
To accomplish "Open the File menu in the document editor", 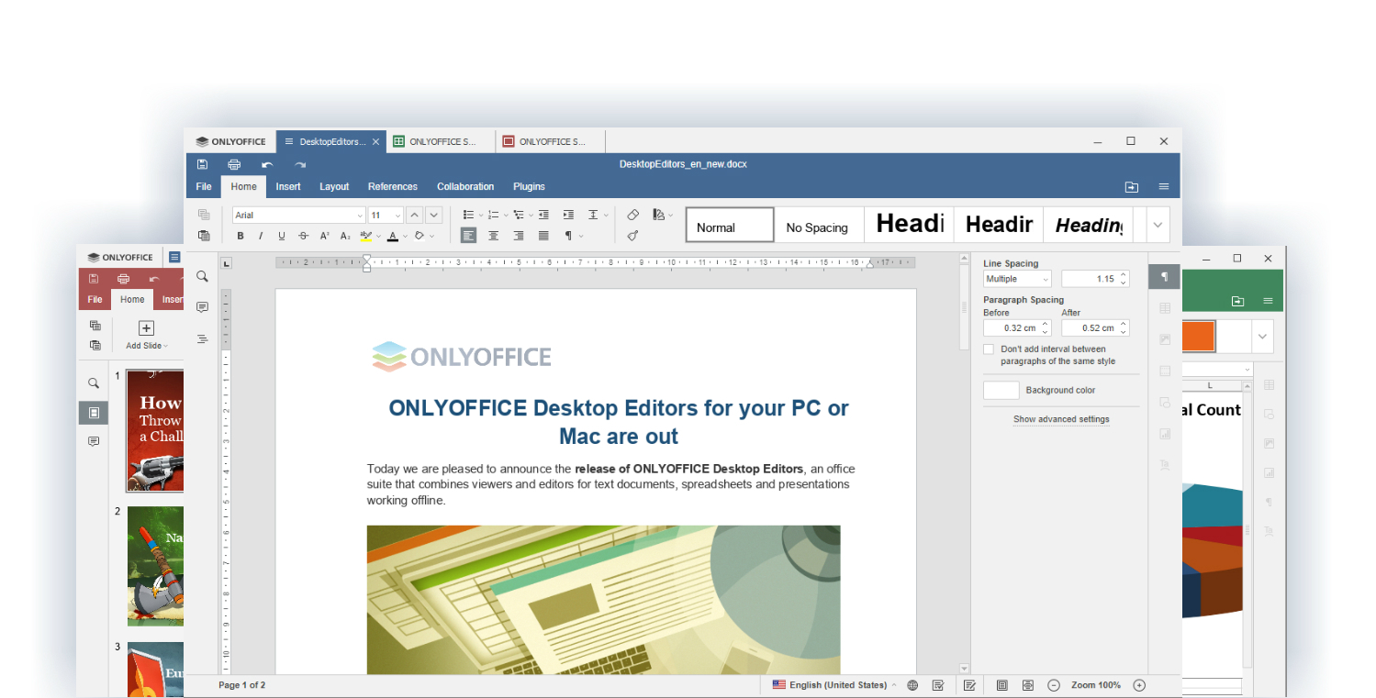I will coord(204,186).
